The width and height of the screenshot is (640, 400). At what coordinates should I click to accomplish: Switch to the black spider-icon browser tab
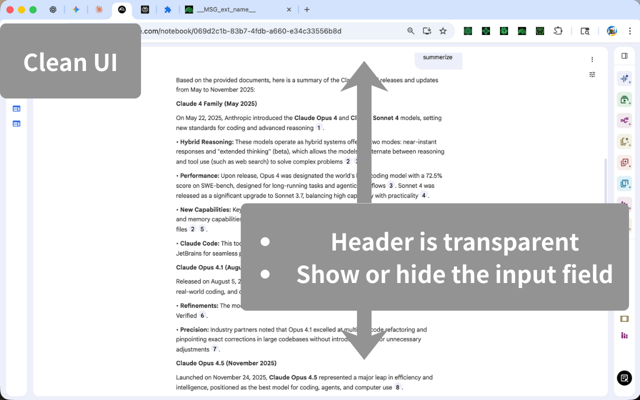pos(145,9)
